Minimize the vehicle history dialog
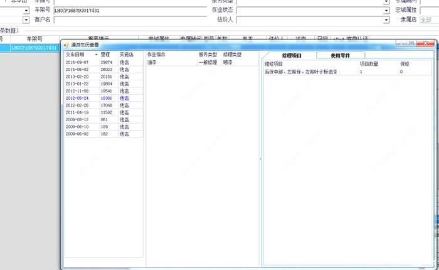 [402, 43]
